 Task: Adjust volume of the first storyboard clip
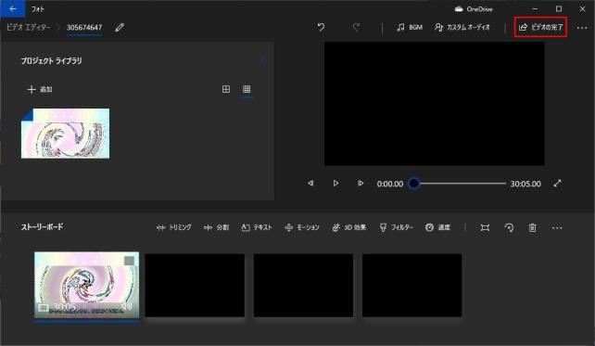tap(126, 306)
